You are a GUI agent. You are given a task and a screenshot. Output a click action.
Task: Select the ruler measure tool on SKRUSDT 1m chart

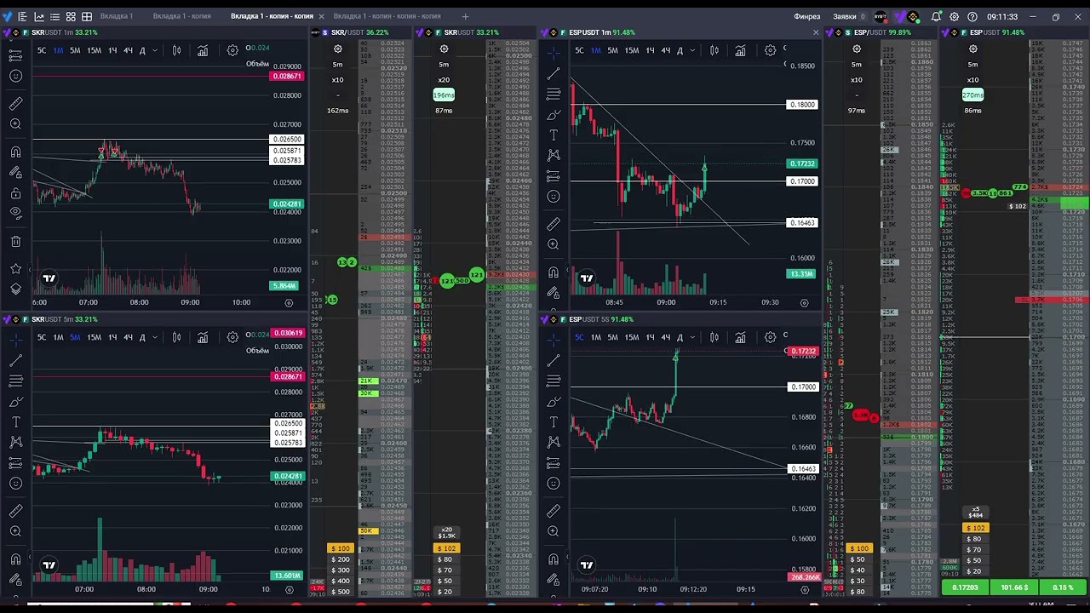pos(15,103)
